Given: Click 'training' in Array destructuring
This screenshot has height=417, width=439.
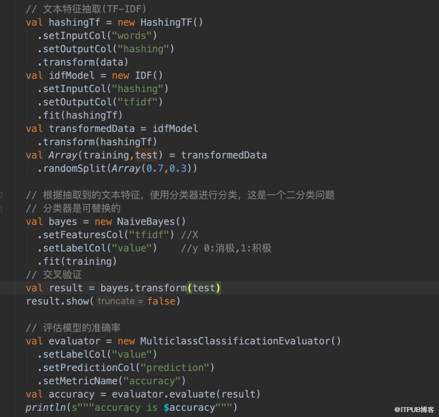Looking at the screenshot, I should 106,155.
